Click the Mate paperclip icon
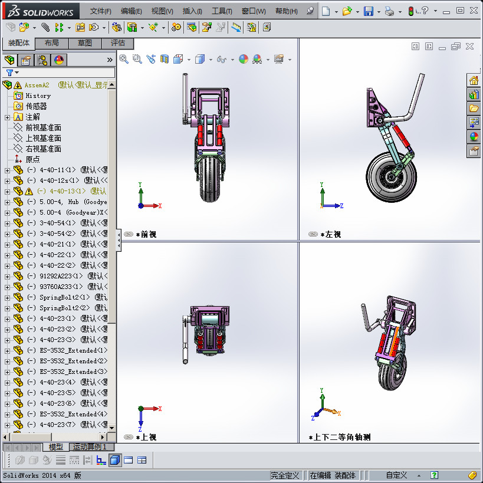Image resolution: width=483 pixels, height=483 pixels. (x=45, y=27)
